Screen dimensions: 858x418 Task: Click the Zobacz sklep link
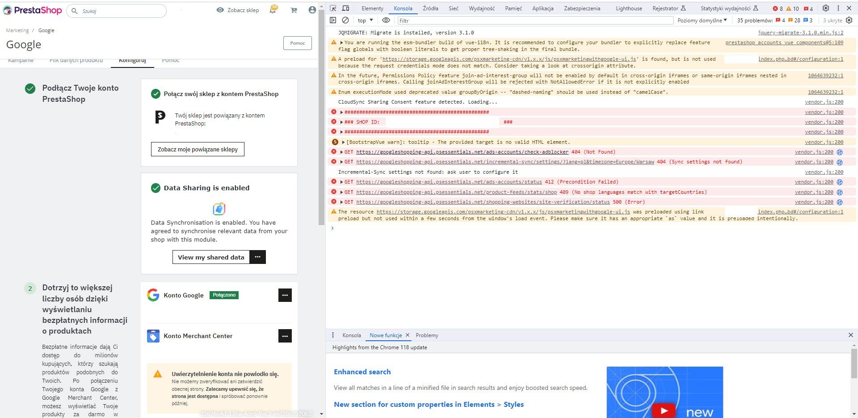click(x=238, y=10)
